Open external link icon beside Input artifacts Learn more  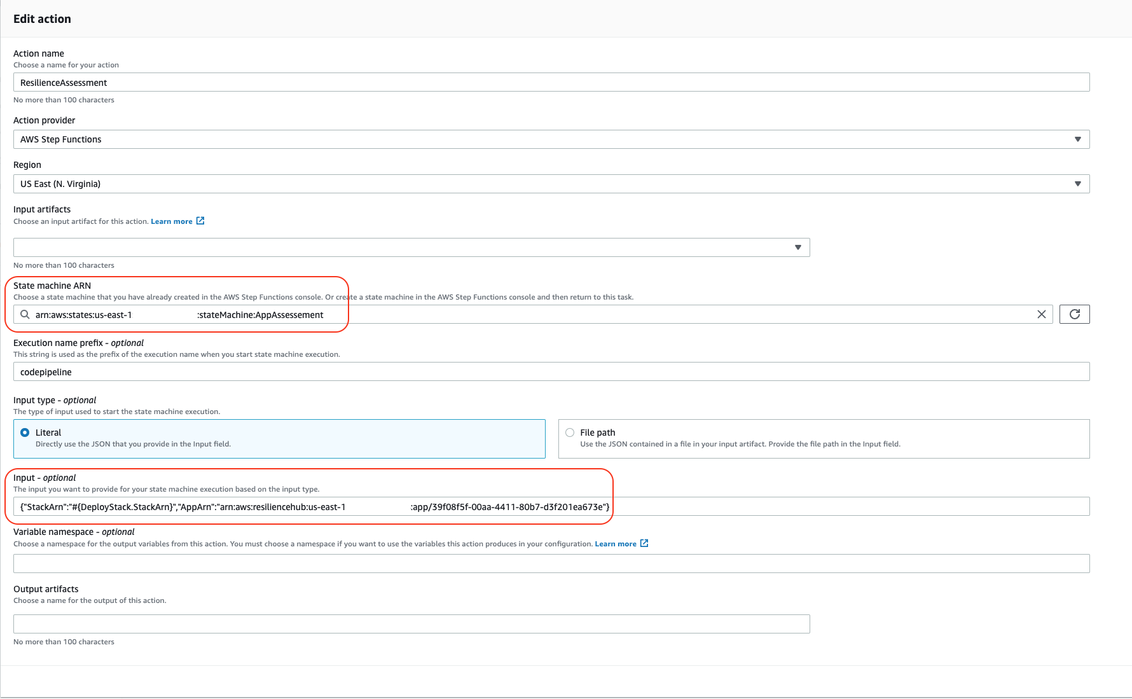click(x=200, y=221)
